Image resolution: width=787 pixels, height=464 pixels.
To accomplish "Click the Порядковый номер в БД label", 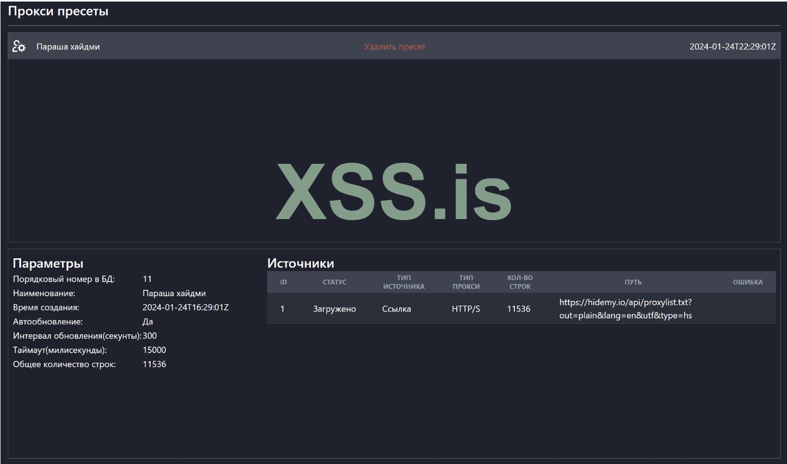I will [64, 279].
